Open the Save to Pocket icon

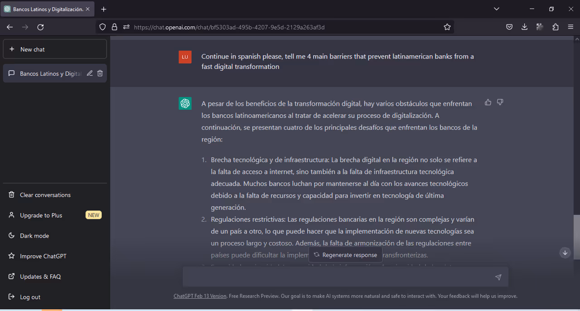[x=509, y=27]
